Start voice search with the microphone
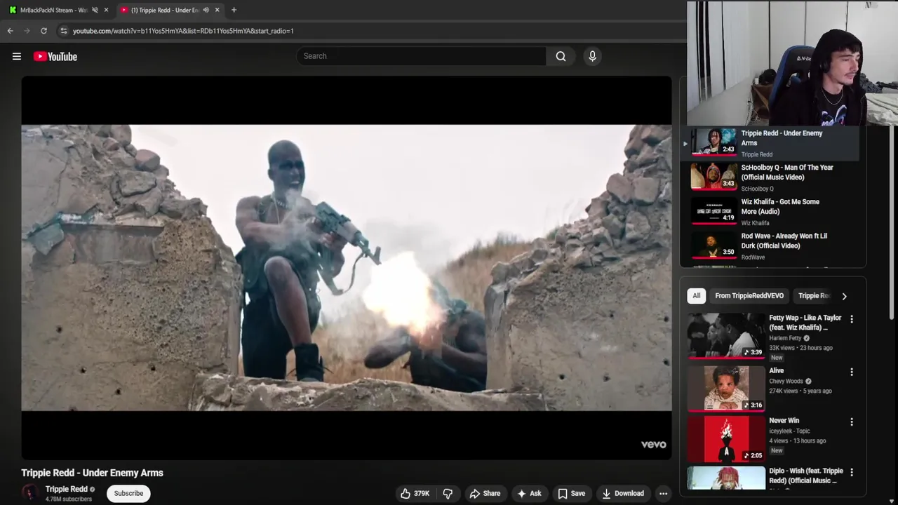Image resolution: width=898 pixels, height=505 pixels. pos(592,56)
